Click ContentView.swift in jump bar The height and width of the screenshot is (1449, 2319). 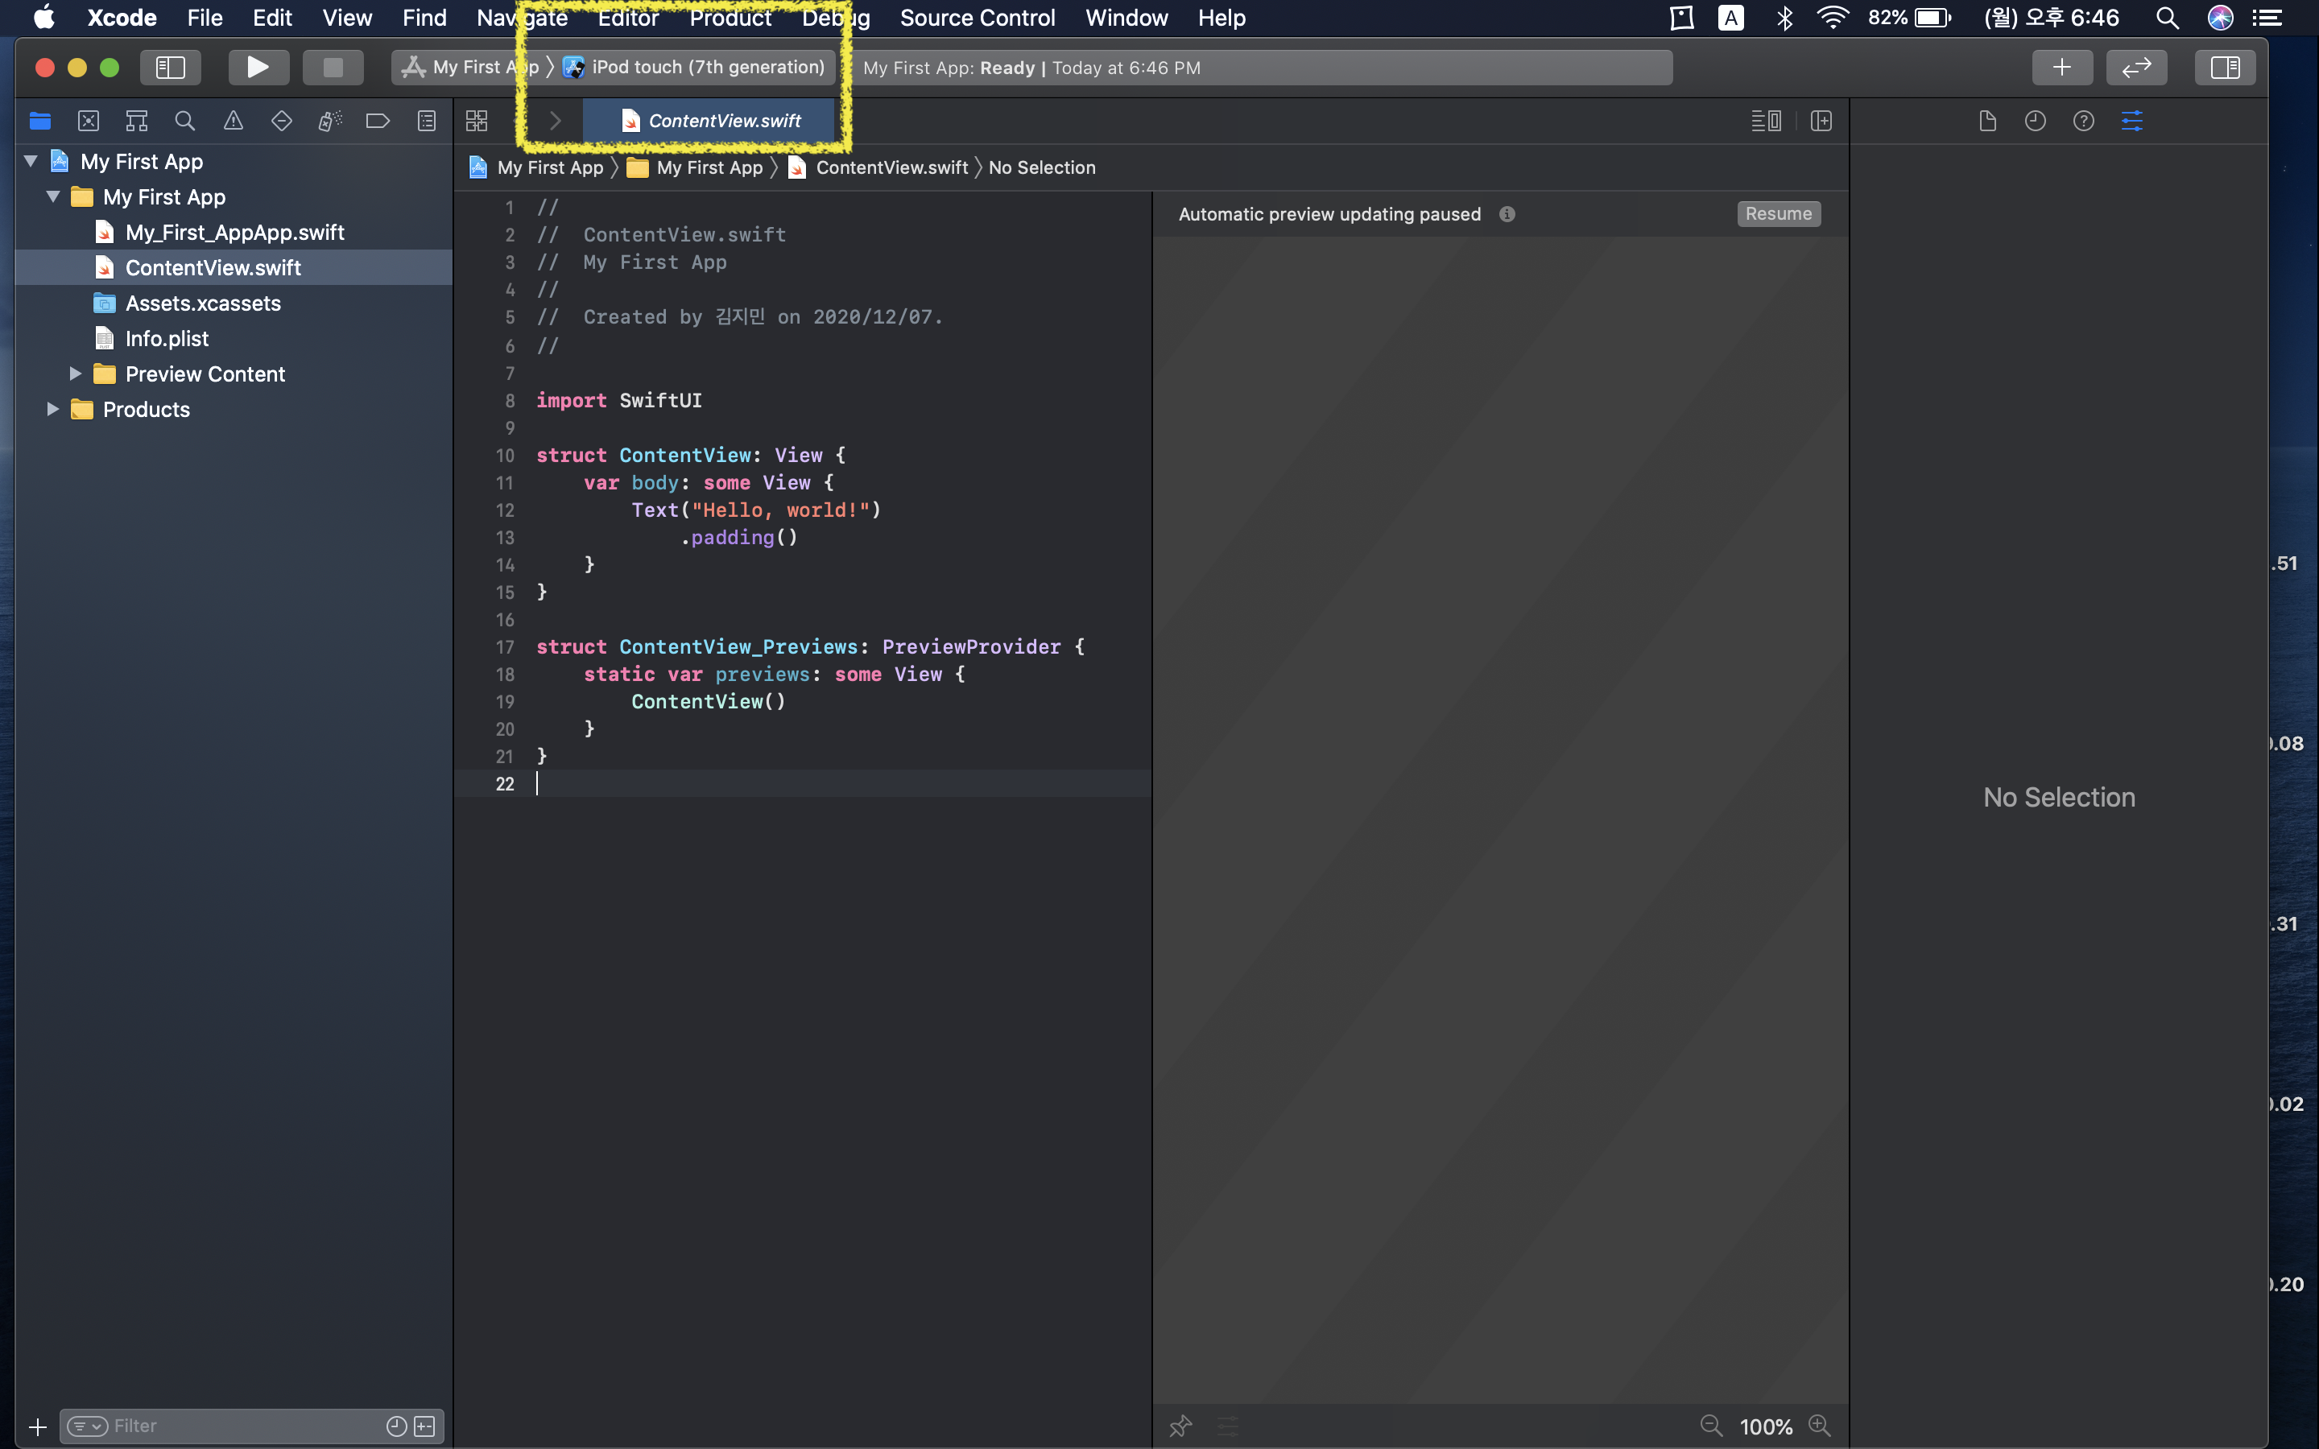coord(878,167)
